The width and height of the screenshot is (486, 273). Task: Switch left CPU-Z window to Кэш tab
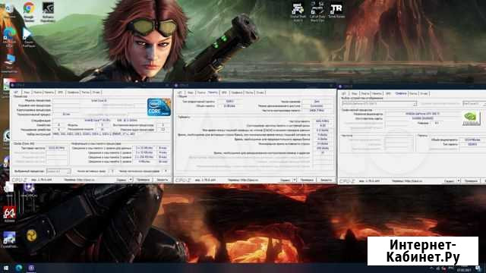27,93
